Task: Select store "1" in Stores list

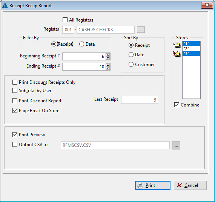Action: (191, 44)
